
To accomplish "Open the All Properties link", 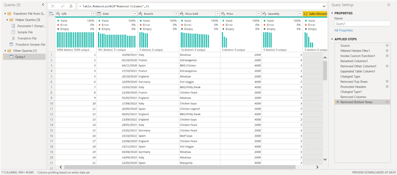I will click(344, 30).
